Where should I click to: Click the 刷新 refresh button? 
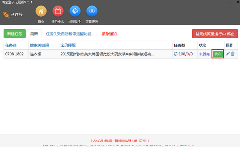[34, 34]
